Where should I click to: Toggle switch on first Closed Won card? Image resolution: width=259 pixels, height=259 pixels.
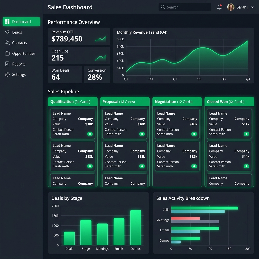pyautogui.click(x=246, y=134)
